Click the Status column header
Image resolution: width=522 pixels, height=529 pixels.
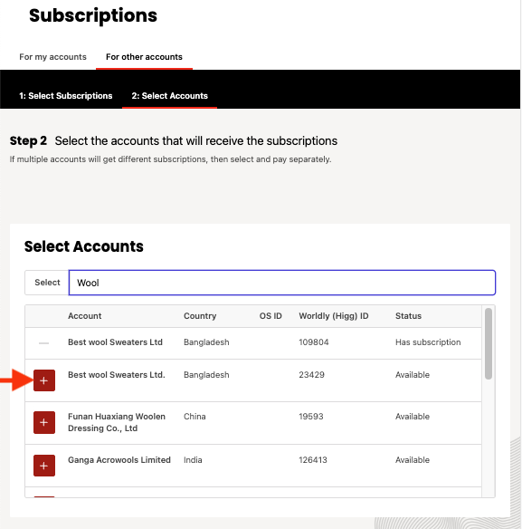pyautogui.click(x=408, y=316)
